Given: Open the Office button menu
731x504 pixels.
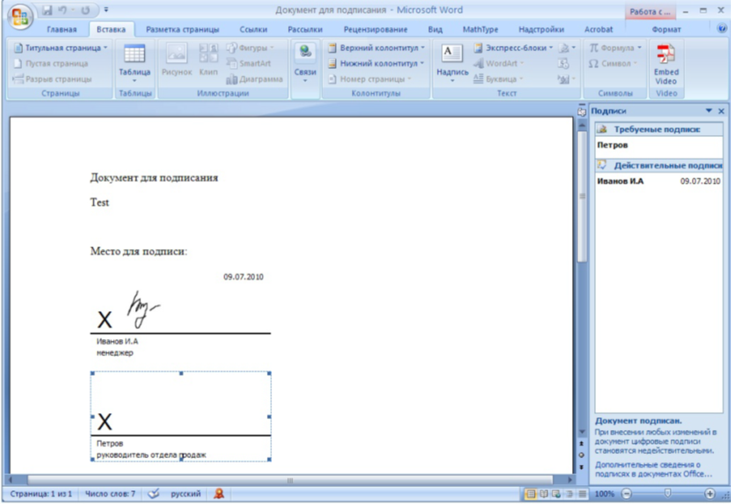Looking at the screenshot, I should (x=20, y=17).
